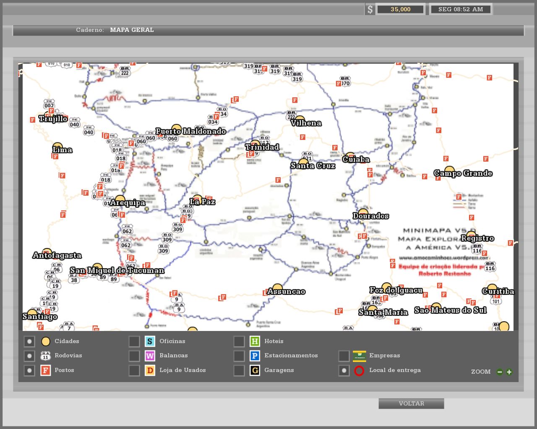Click the Hoteis H legend icon

(x=255, y=341)
